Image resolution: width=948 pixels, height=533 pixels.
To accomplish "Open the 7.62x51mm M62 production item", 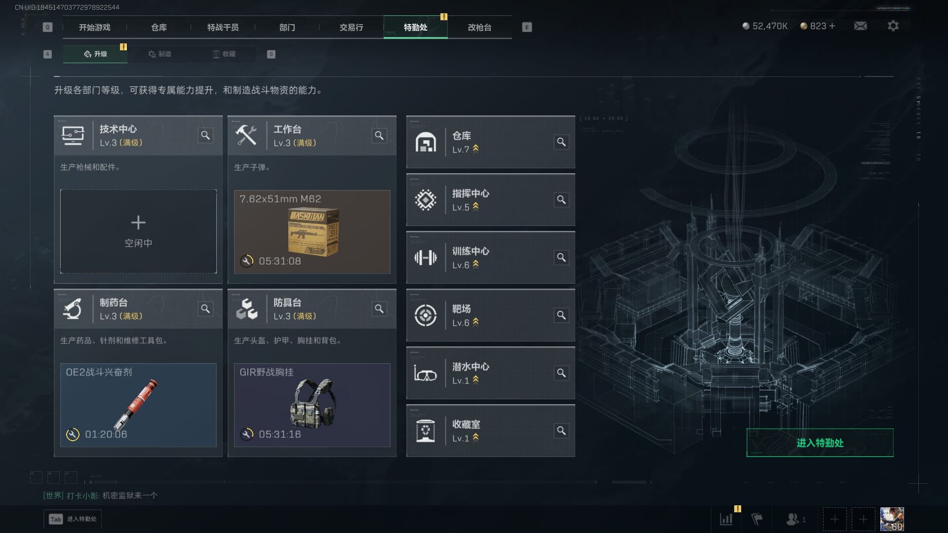I will tap(312, 231).
